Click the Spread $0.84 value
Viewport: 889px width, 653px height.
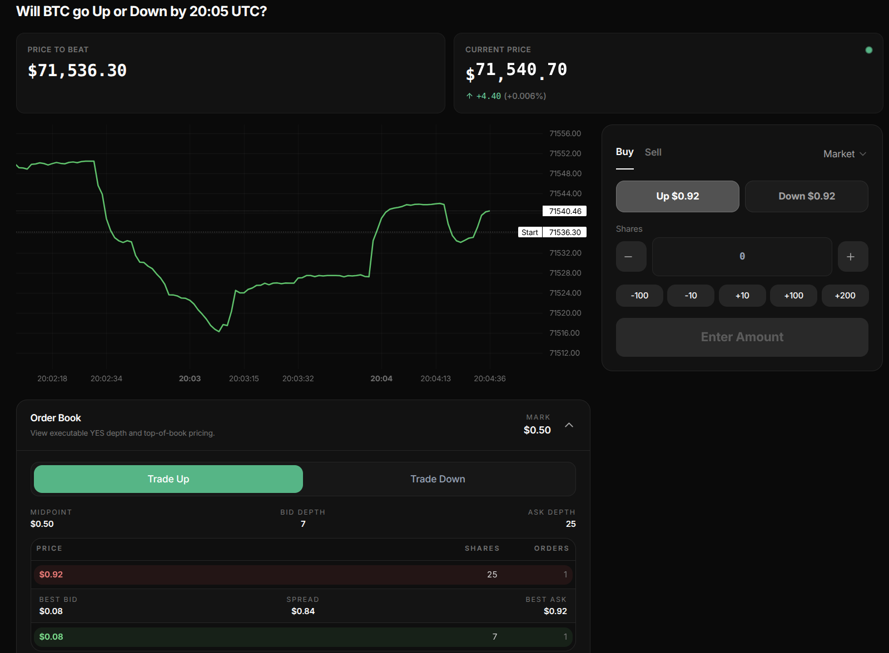(303, 611)
